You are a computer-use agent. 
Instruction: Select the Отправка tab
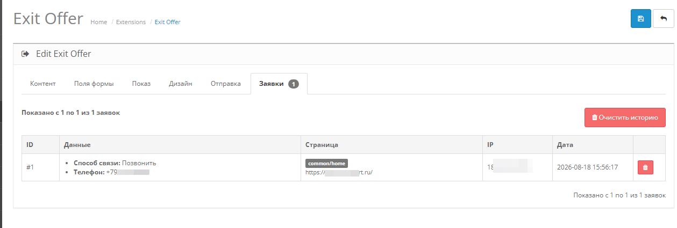[x=226, y=84]
